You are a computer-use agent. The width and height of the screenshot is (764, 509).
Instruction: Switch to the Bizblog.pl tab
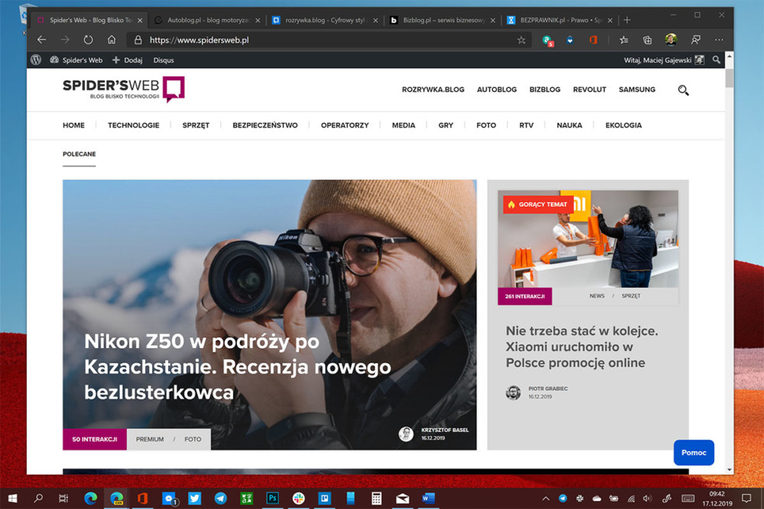tap(442, 20)
